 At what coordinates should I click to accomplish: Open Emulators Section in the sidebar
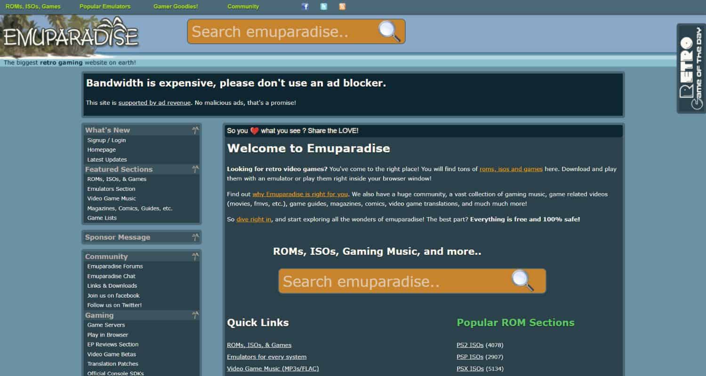(x=111, y=189)
